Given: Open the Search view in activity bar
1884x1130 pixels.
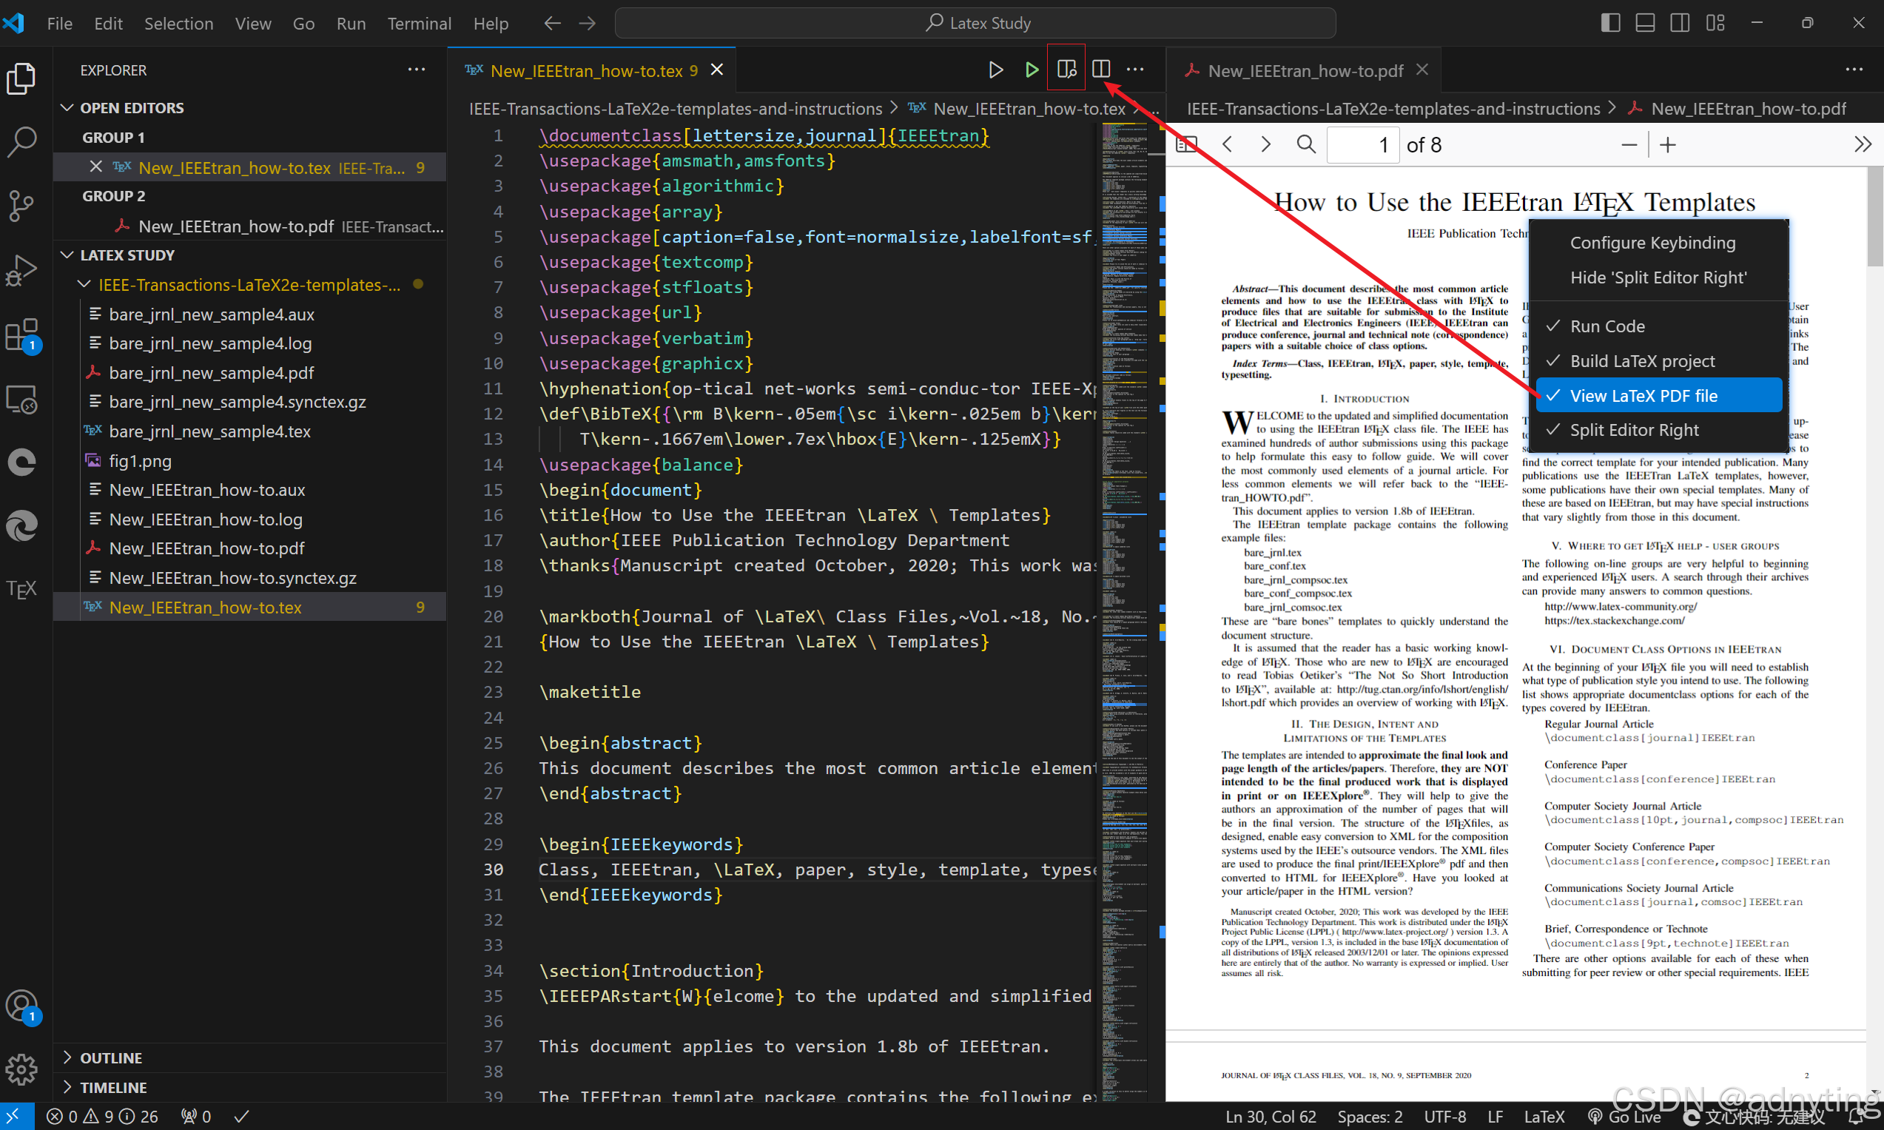Looking at the screenshot, I should 21,141.
